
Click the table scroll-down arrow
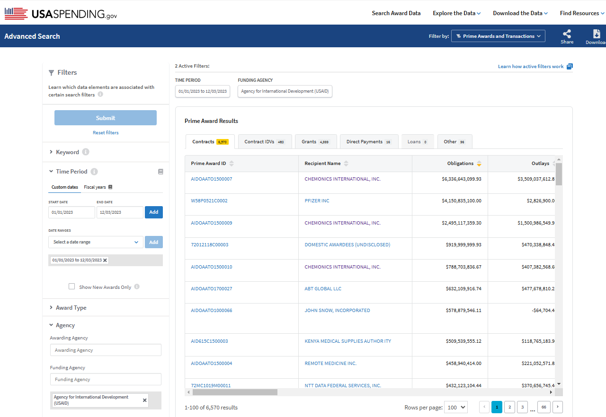[559, 384]
